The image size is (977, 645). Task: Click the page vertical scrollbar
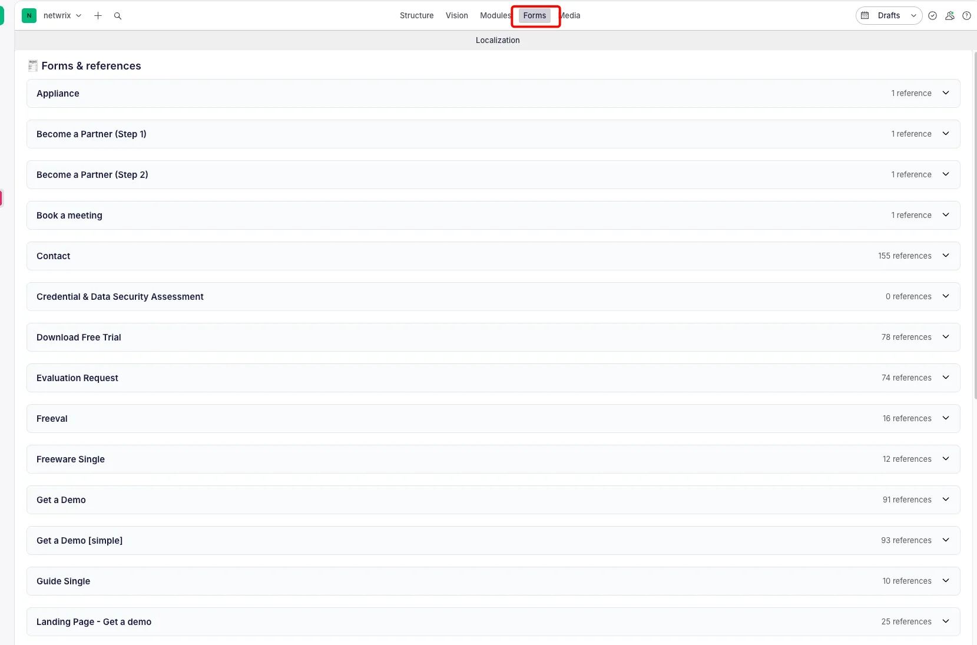[x=975, y=226]
